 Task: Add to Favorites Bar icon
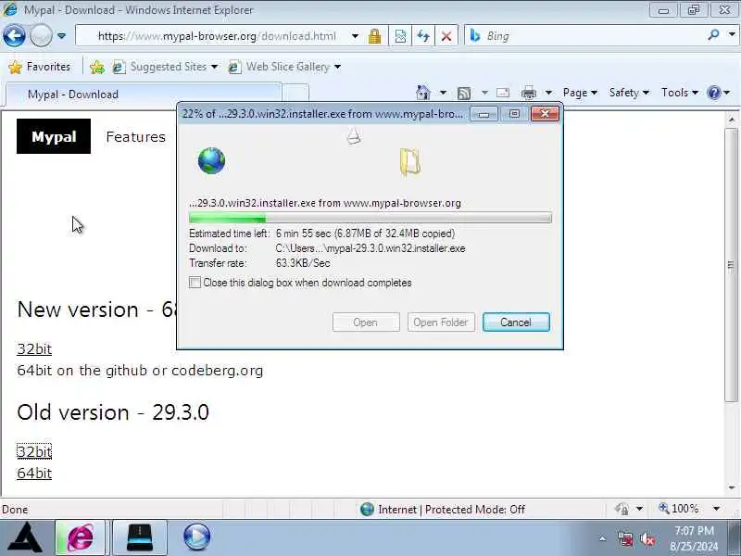tap(97, 67)
